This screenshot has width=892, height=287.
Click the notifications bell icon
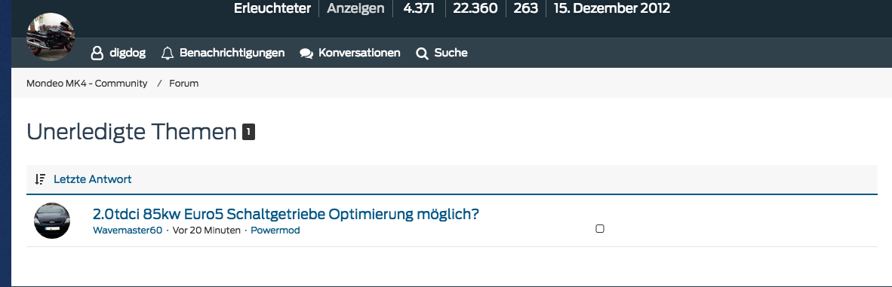click(x=168, y=53)
